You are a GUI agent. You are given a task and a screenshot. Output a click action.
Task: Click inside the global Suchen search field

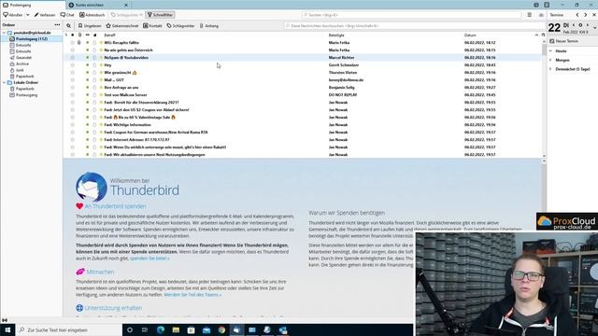(411, 15)
